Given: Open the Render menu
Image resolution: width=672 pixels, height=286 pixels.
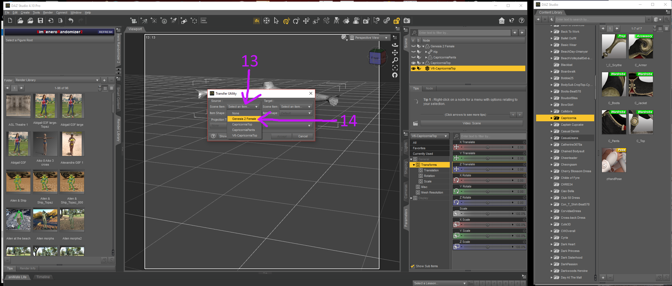Looking at the screenshot, I should 48,12.
